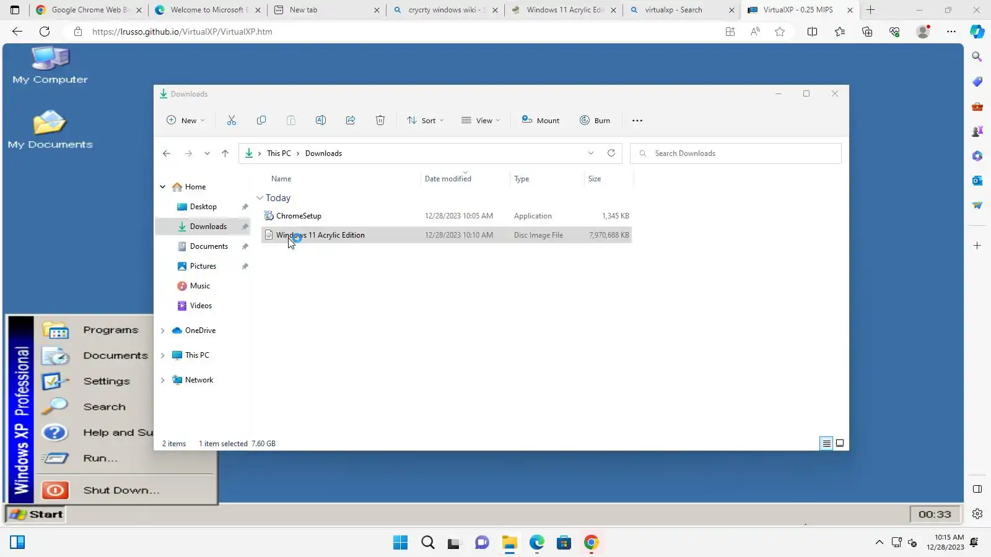
Task: Open Edge Settings and more menu
Action: pos(951,32)
